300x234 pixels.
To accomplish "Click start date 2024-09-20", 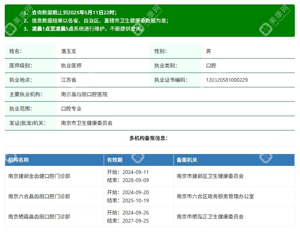I will [135, 192].
